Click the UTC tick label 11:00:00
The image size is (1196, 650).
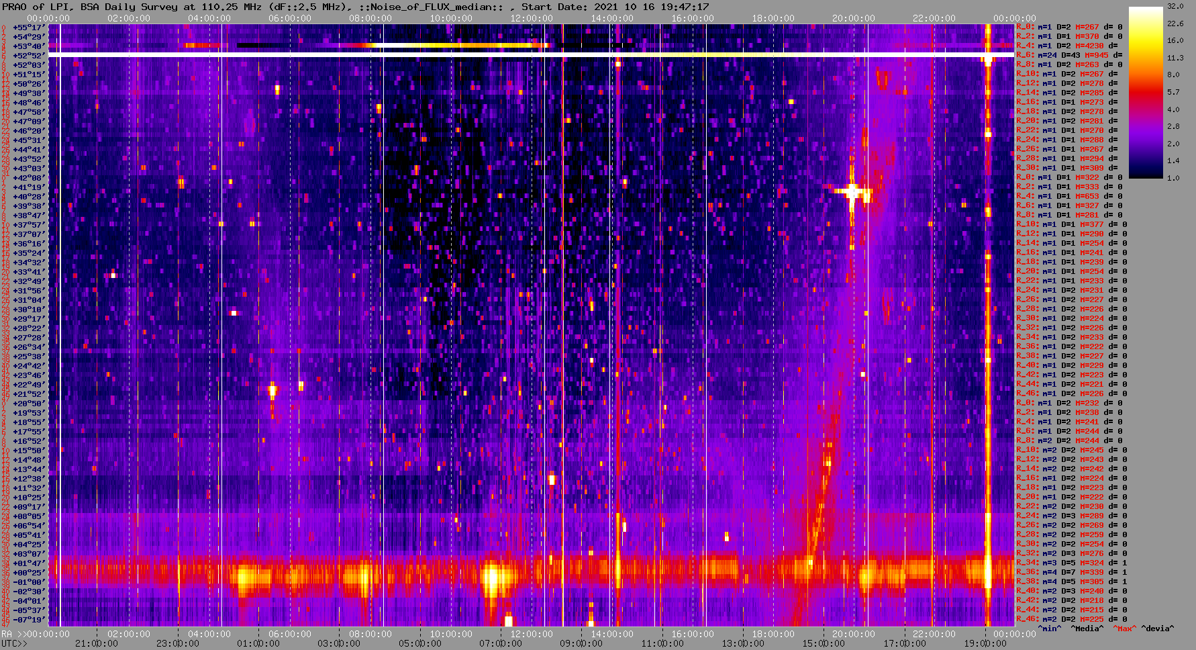pyautogui.click(x=662, y=644)
